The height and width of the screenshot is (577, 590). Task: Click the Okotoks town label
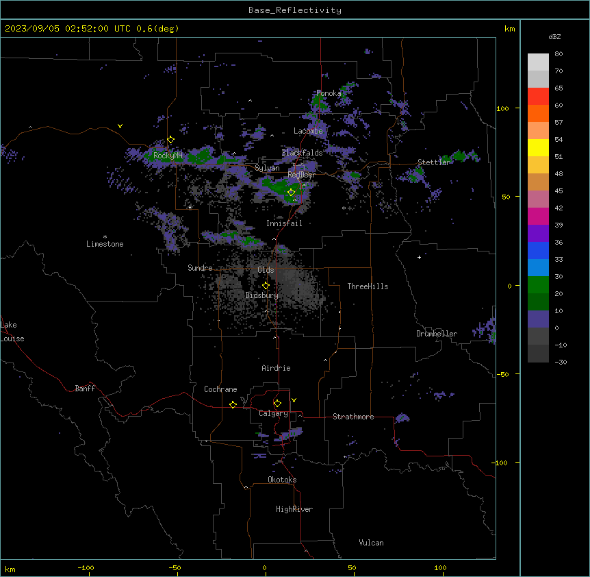[282, 480]
